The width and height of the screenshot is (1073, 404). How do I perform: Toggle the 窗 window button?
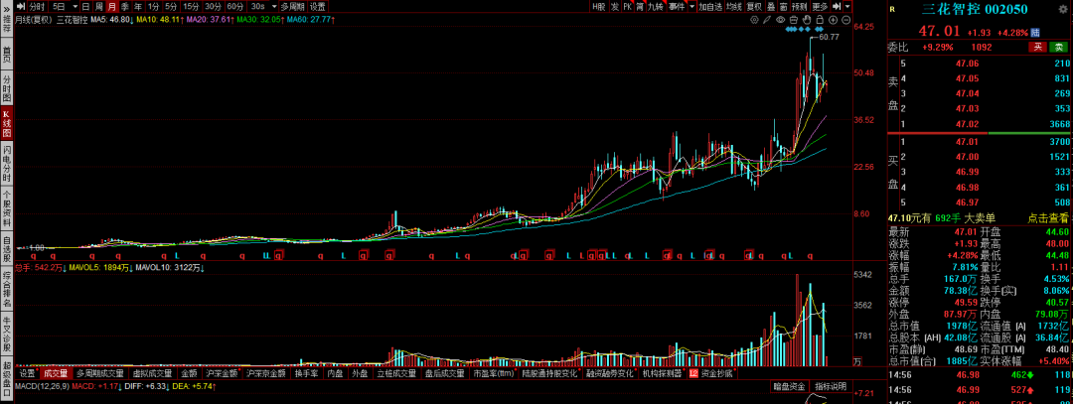[784, 6]
